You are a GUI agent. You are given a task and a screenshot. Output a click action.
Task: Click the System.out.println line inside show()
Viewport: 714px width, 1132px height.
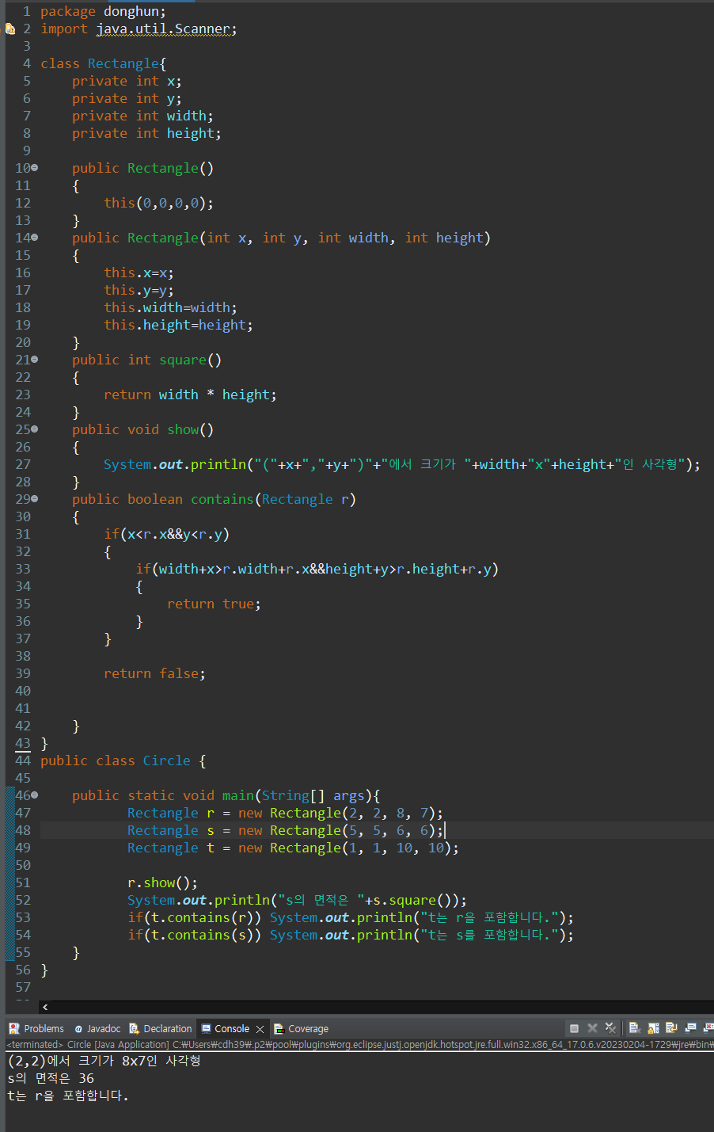[x=402, y=464]
